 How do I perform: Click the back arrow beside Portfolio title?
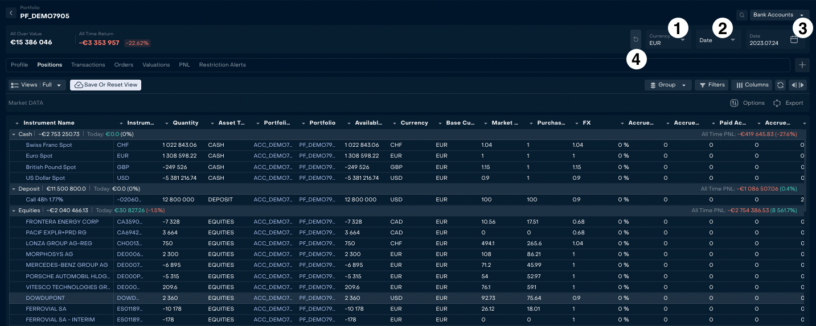point(11,13)
